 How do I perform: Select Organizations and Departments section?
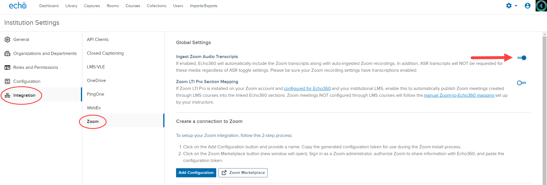pyautogui.click(x=41, y=54)
